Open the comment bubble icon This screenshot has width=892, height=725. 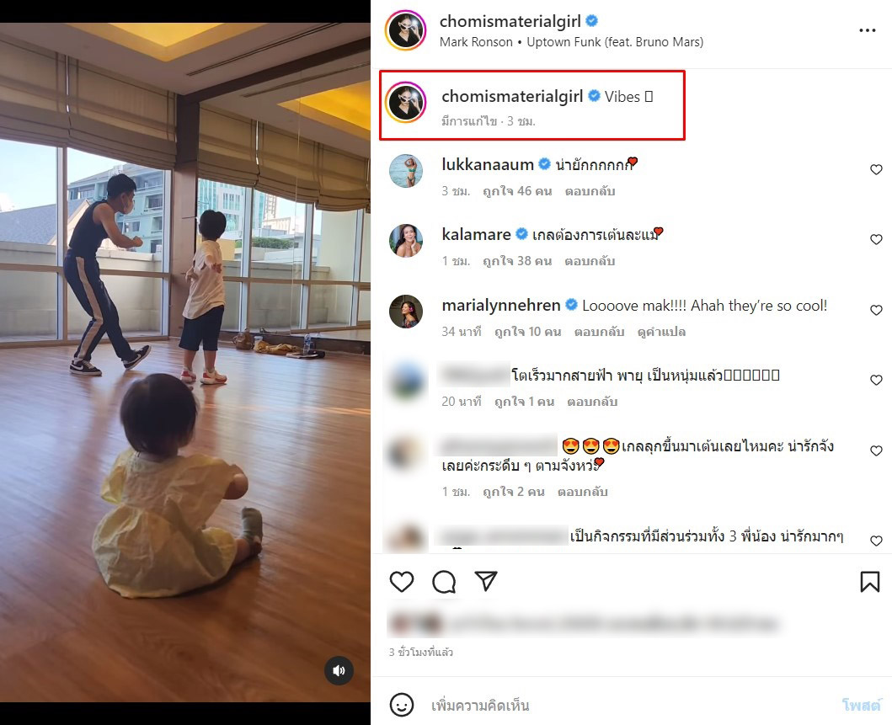[x=444, y=582]
